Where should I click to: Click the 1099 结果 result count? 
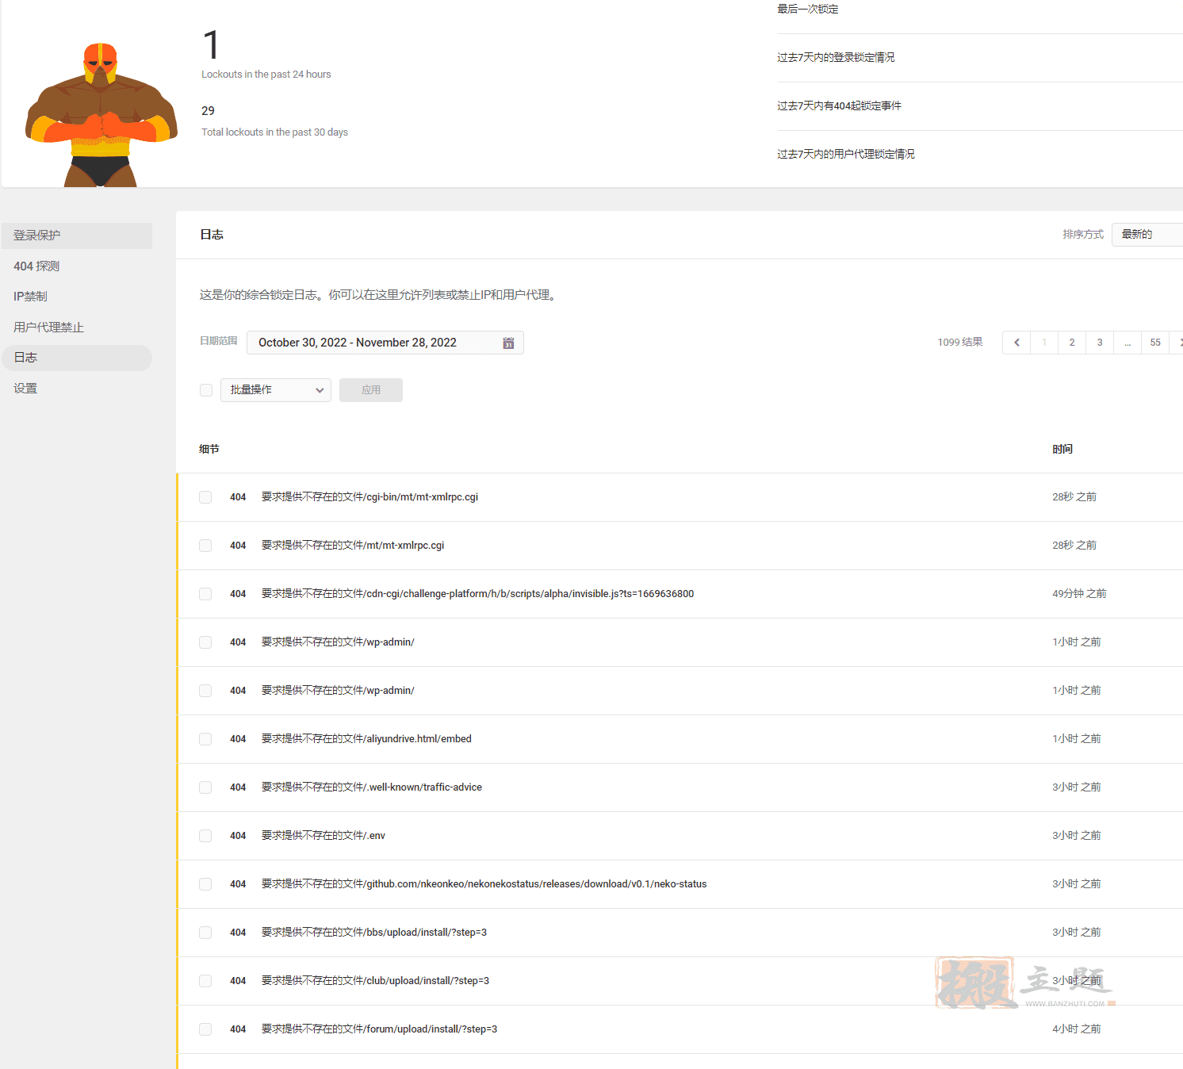[x=960, y=343]
